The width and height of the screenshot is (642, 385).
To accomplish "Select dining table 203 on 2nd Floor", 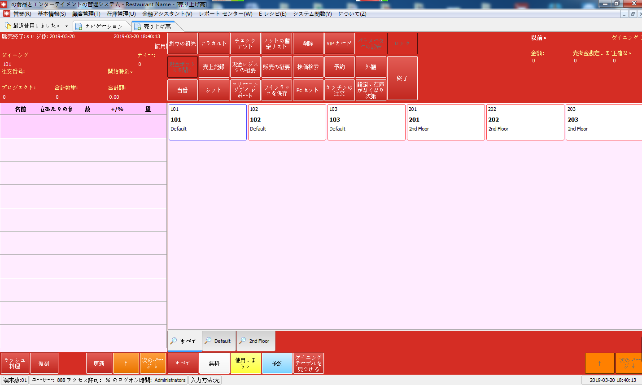I will pyautogui.click(x=604, y=122).
